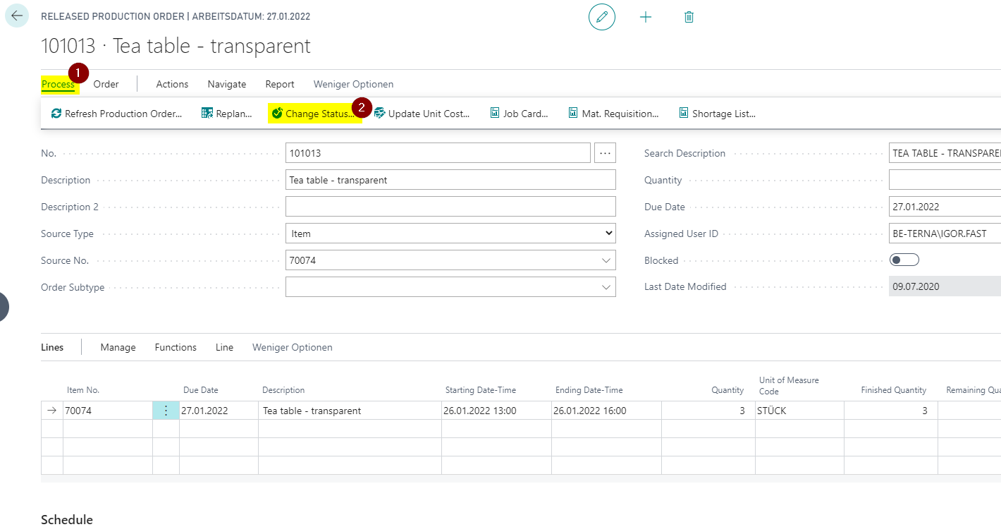Click Unit of Measure cell STÜCK
The height and width of the screenshot is (527, 1001).
tap(799, 411)
